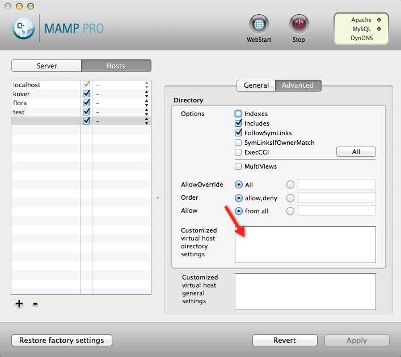Toggle the flora host checkbox
The height and width of the screenshot is (357, 401).
tap(86, 102)
